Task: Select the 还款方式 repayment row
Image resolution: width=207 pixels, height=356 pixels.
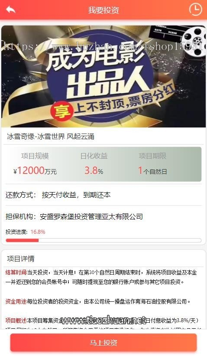Action: 103,195
